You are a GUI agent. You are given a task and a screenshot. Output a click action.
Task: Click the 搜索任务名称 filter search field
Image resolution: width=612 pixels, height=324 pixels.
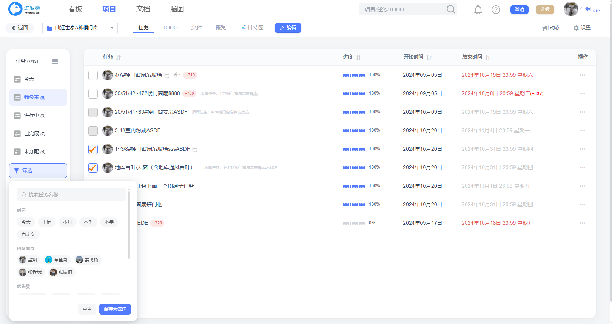pyautogui.click(x=71, y=194)
